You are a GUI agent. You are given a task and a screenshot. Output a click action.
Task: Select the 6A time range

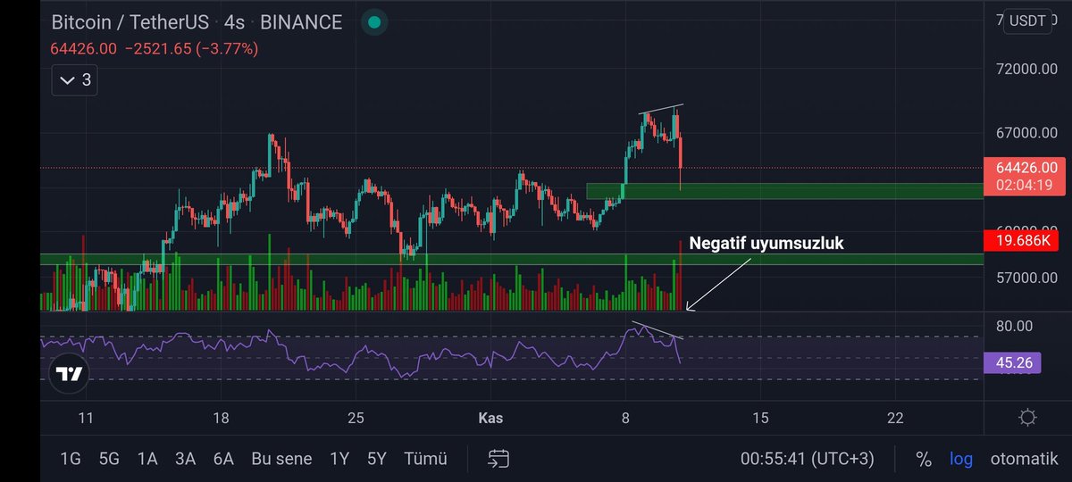(x=223, y=459)
